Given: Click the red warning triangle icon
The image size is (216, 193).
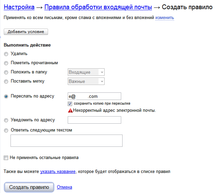Looking at the screenshot, I should coord(70,110).
